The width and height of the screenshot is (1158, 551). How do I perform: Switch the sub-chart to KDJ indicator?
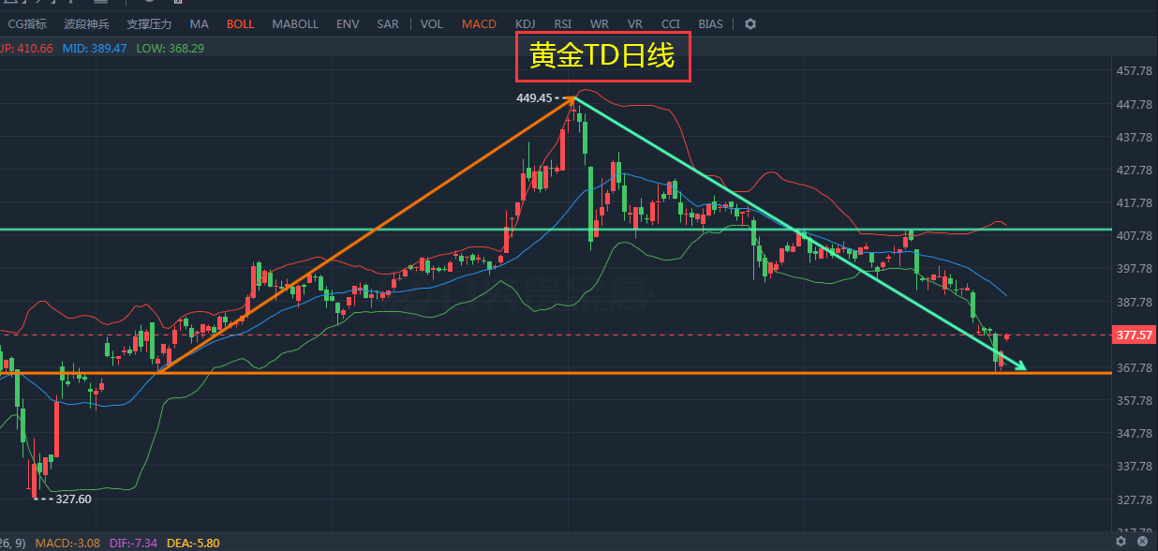coord(525,23)
